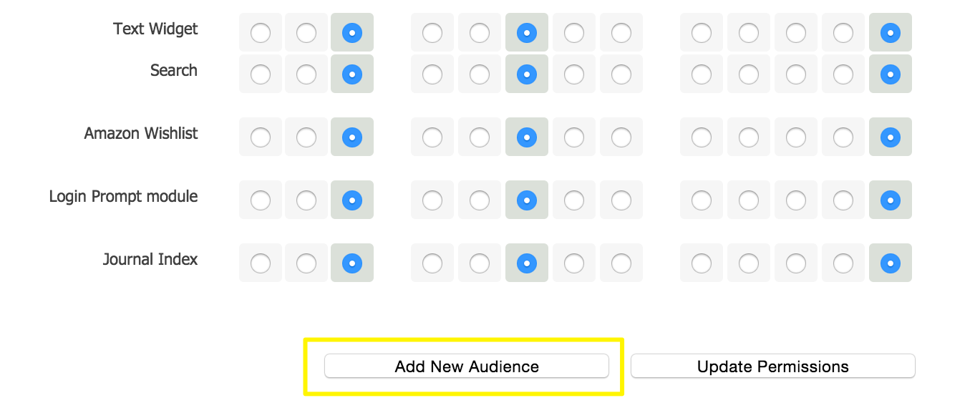Screen dimensions: 975x408
Task: Select second radio in Search row's middle group
Action: click(x=480, y=74)
